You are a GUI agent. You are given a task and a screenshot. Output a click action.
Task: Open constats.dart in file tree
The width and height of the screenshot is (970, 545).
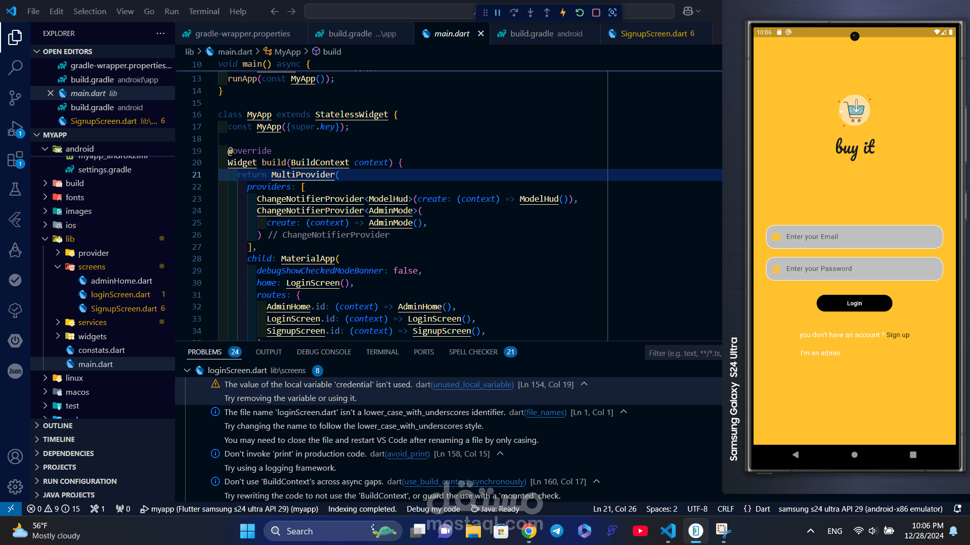(102, 350)
